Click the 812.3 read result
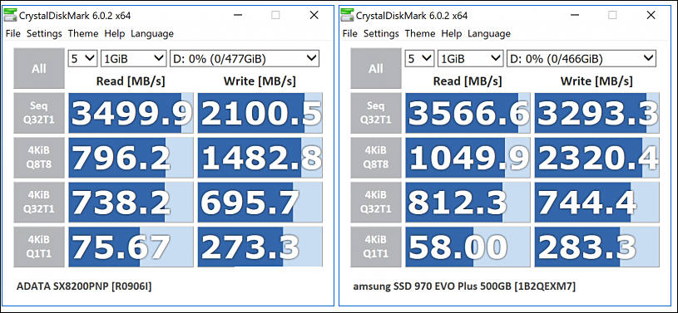Viewport: 678px width, 313px height. coord(468,202)
